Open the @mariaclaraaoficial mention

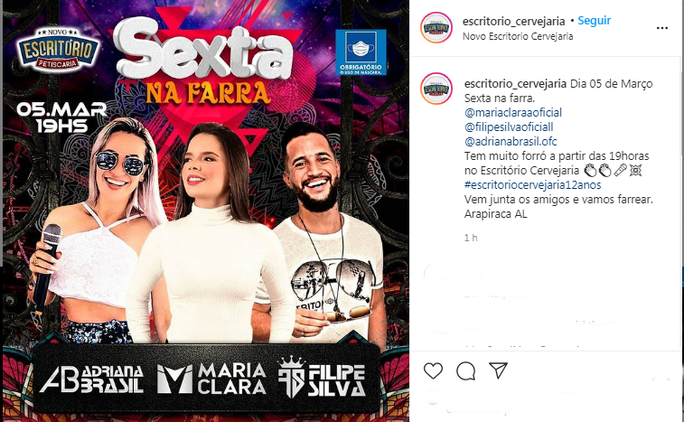513,113
